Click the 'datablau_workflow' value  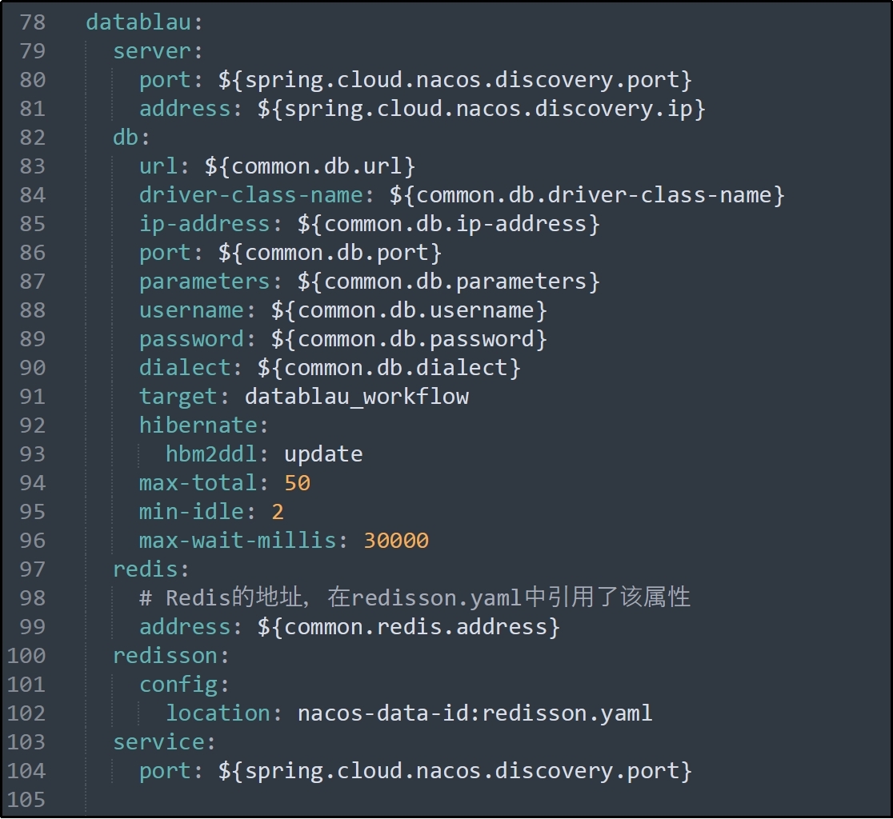tap(357, 398)
